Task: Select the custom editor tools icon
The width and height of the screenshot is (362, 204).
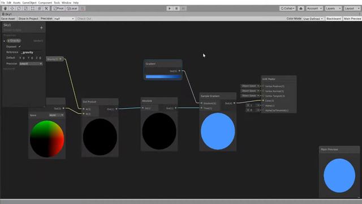Action: click(x=46, y=8)
